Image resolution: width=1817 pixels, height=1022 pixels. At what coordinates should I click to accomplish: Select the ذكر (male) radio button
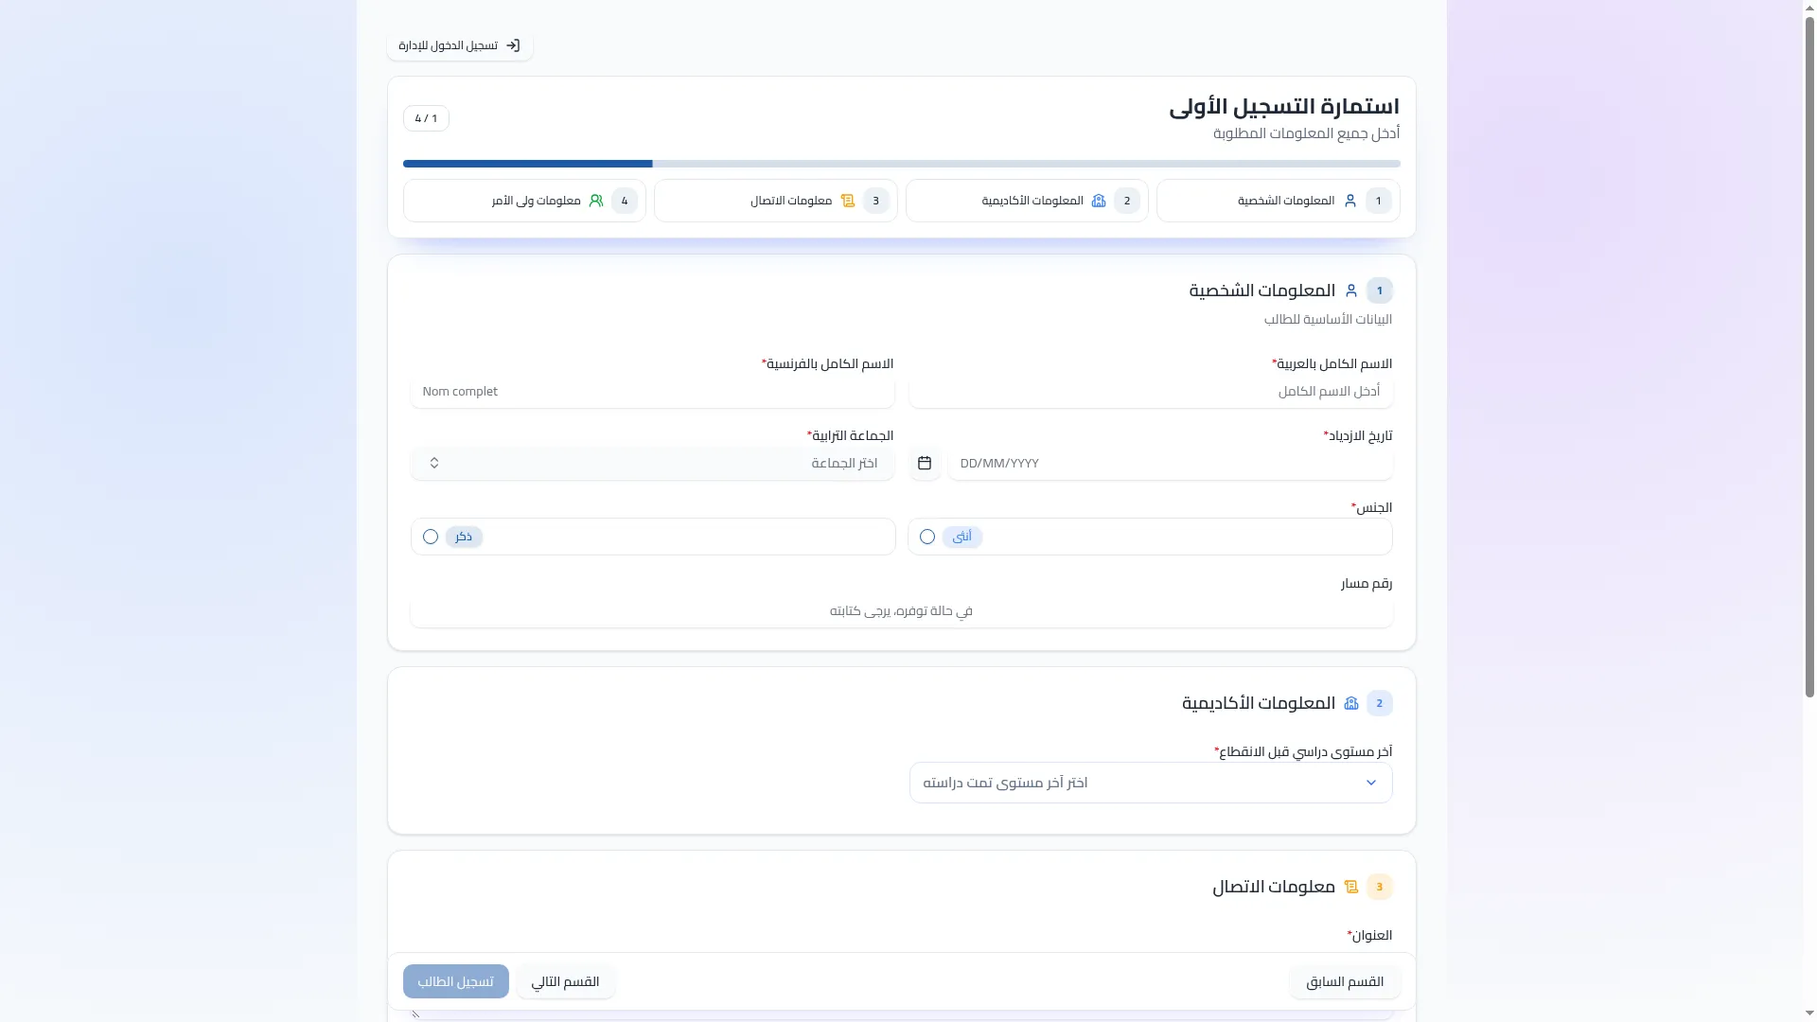tap(431, 537)
